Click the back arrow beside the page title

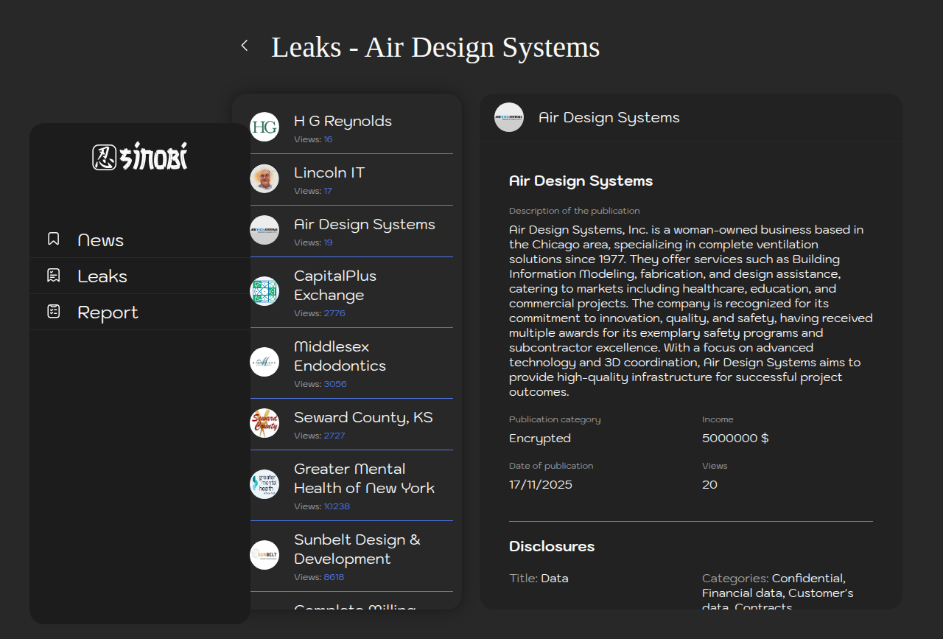click(x=245, y=46)
